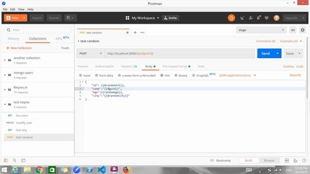The height and width of the screenshot is (174, 310).
Task: Open the Help menu
Action: point(30,9)
